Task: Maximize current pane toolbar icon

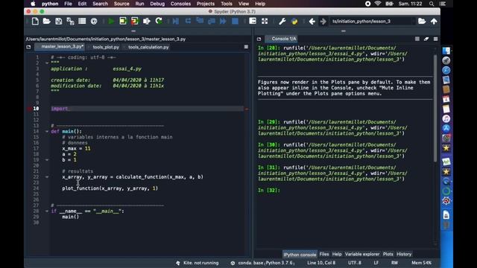Action: [x=253, y=21]
